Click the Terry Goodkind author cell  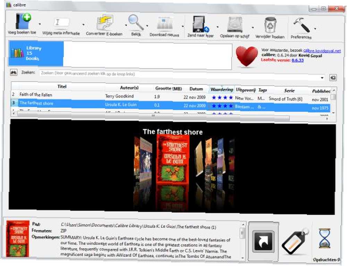[119, 96]
